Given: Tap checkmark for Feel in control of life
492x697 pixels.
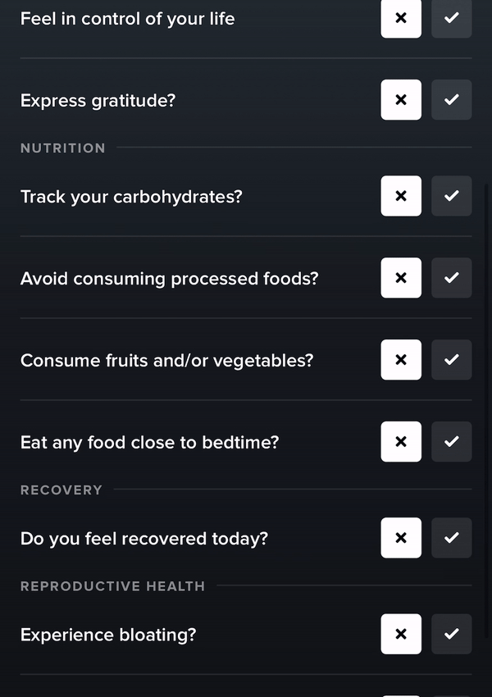Looking at the screenshot, I should click(x=451, y=18).
